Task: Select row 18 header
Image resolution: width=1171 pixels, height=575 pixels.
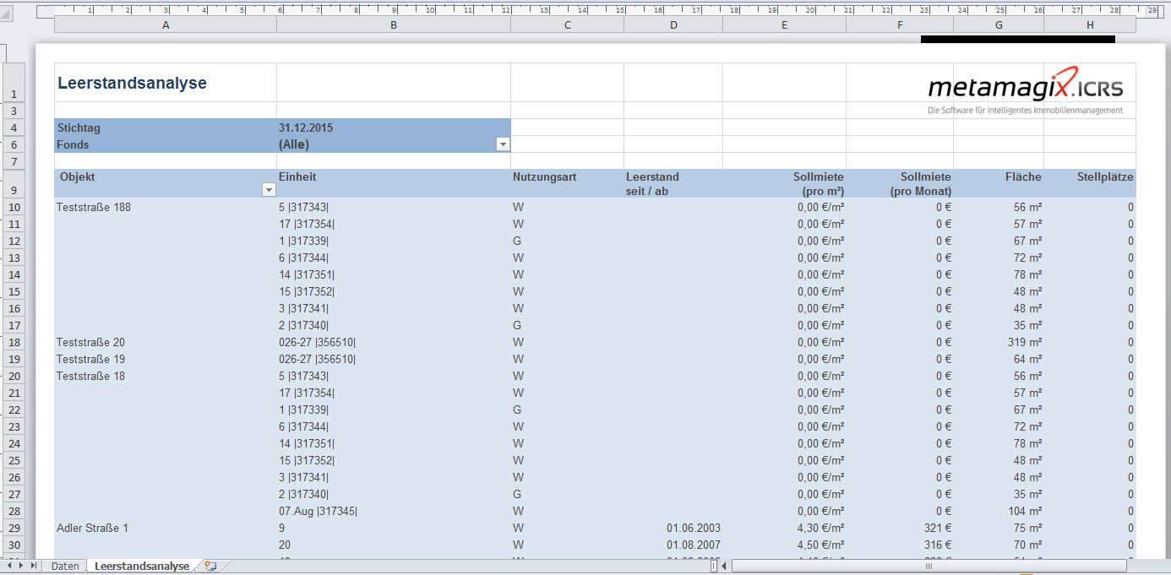Action: click(x=14, y=342)
